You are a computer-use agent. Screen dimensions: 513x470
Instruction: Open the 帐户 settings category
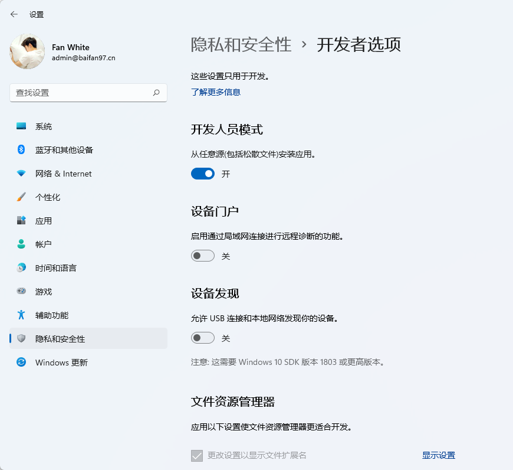pos(44,244)
